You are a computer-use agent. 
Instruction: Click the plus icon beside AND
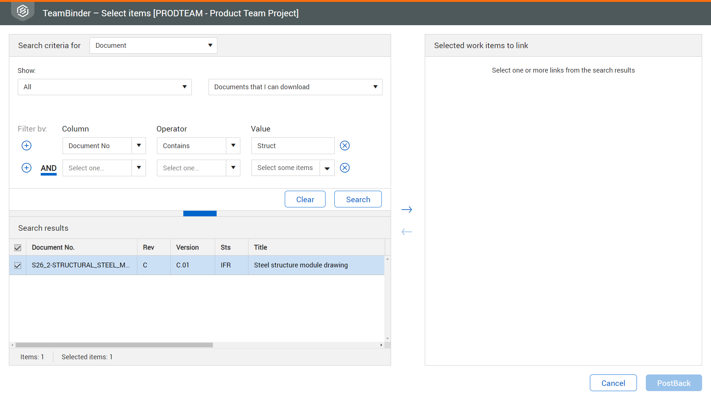(x=27, y=168)
